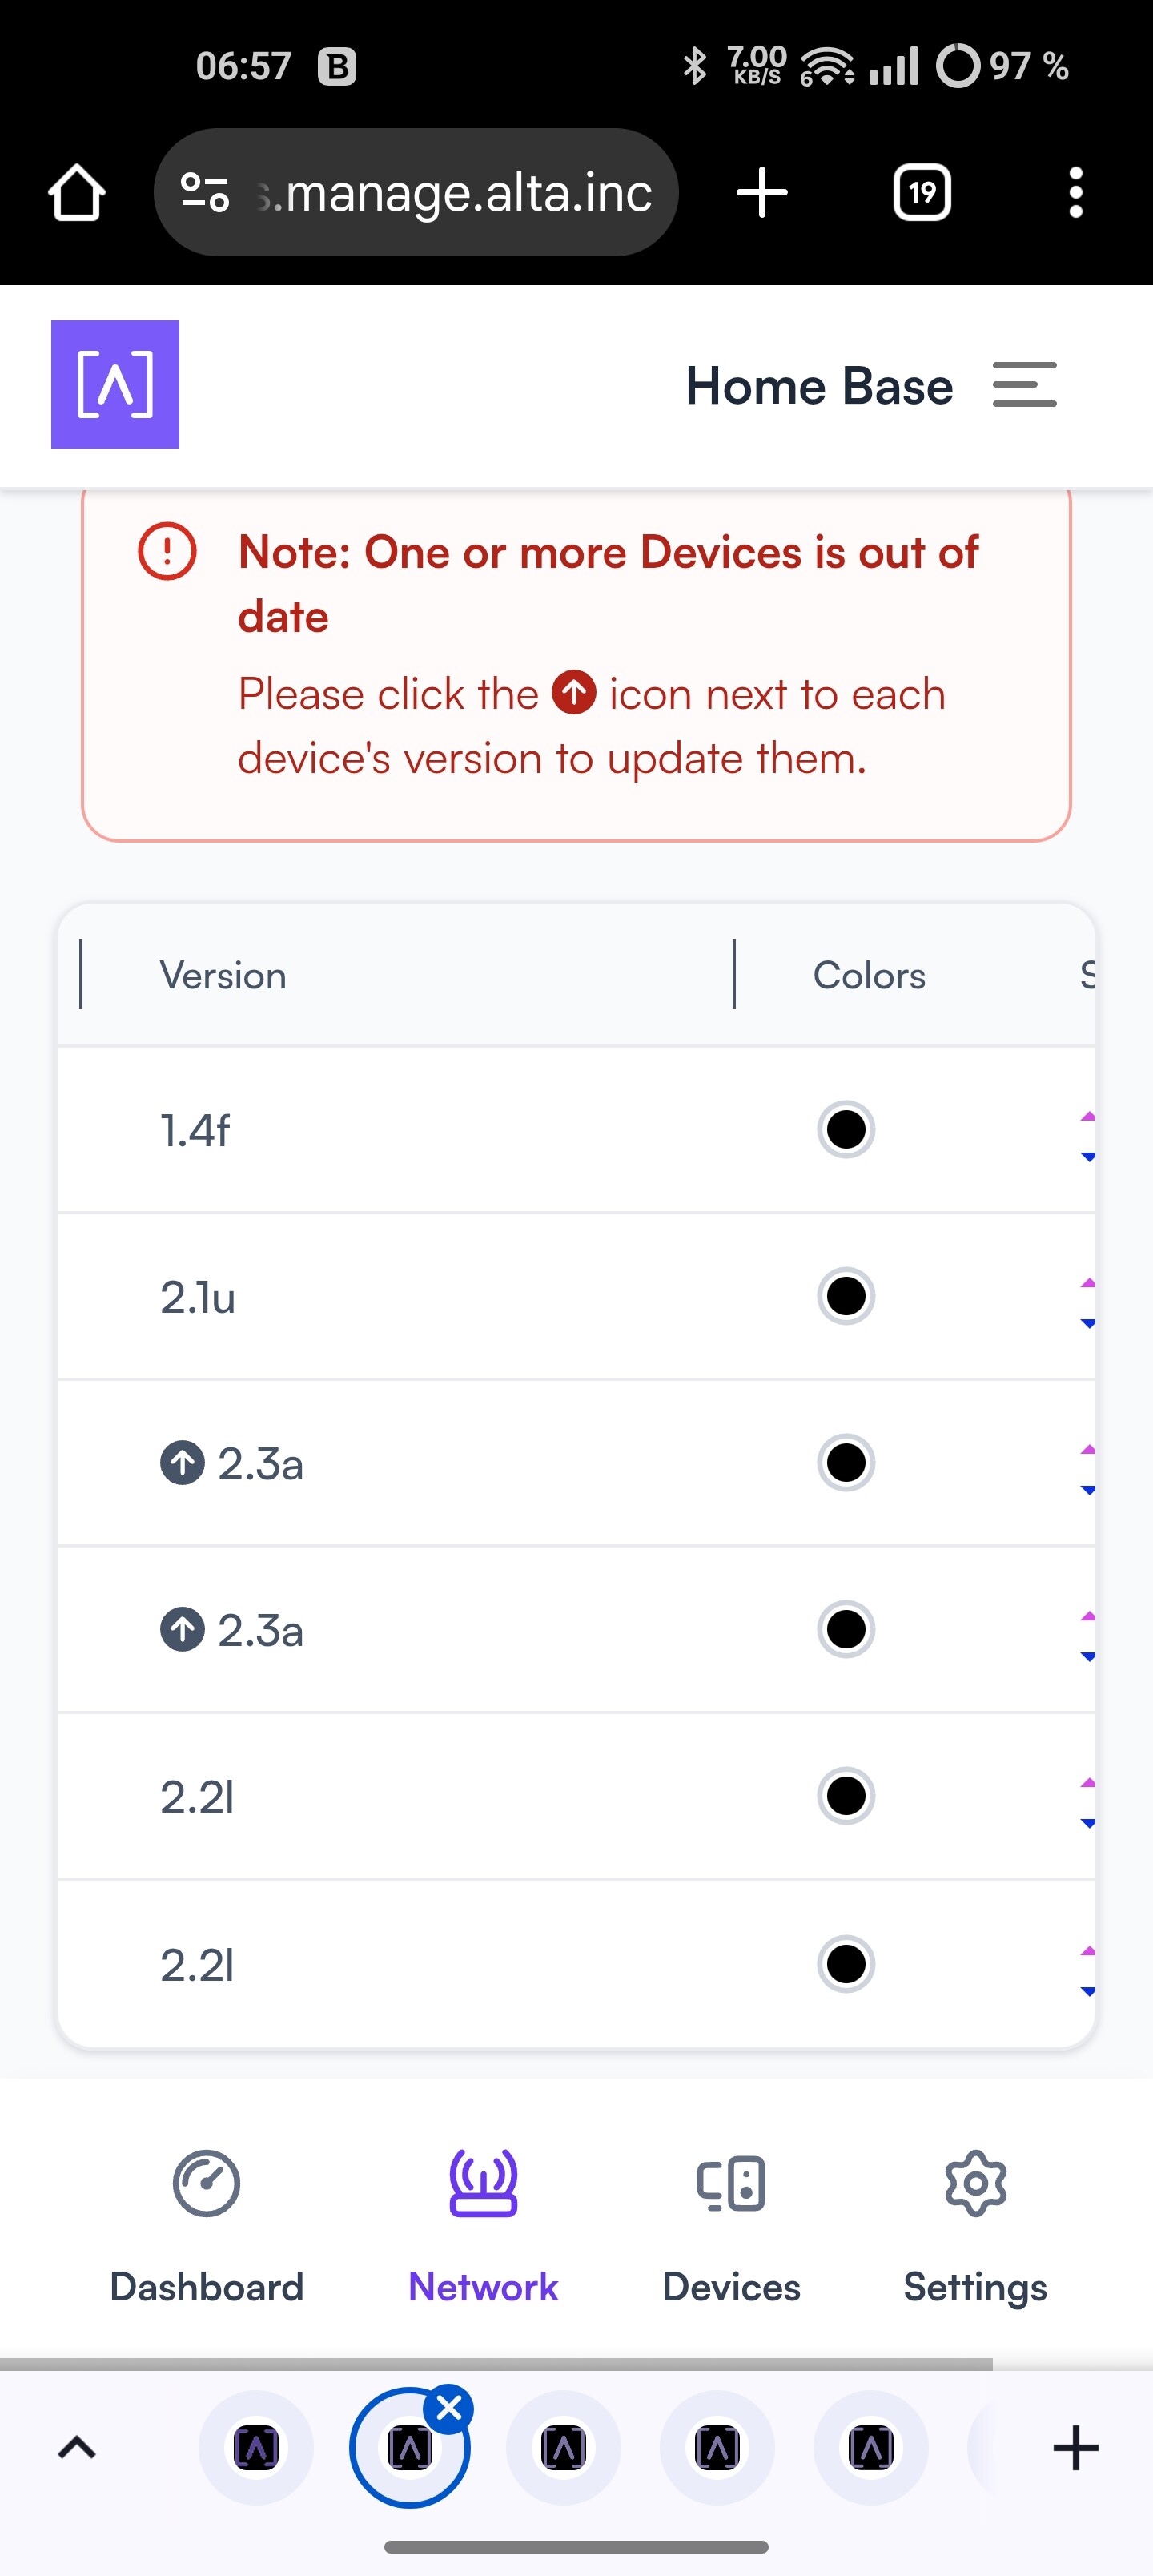Expand the tab strip with the up chevron
Screen dimensions: 1153x2576
tap(77, 2448)
